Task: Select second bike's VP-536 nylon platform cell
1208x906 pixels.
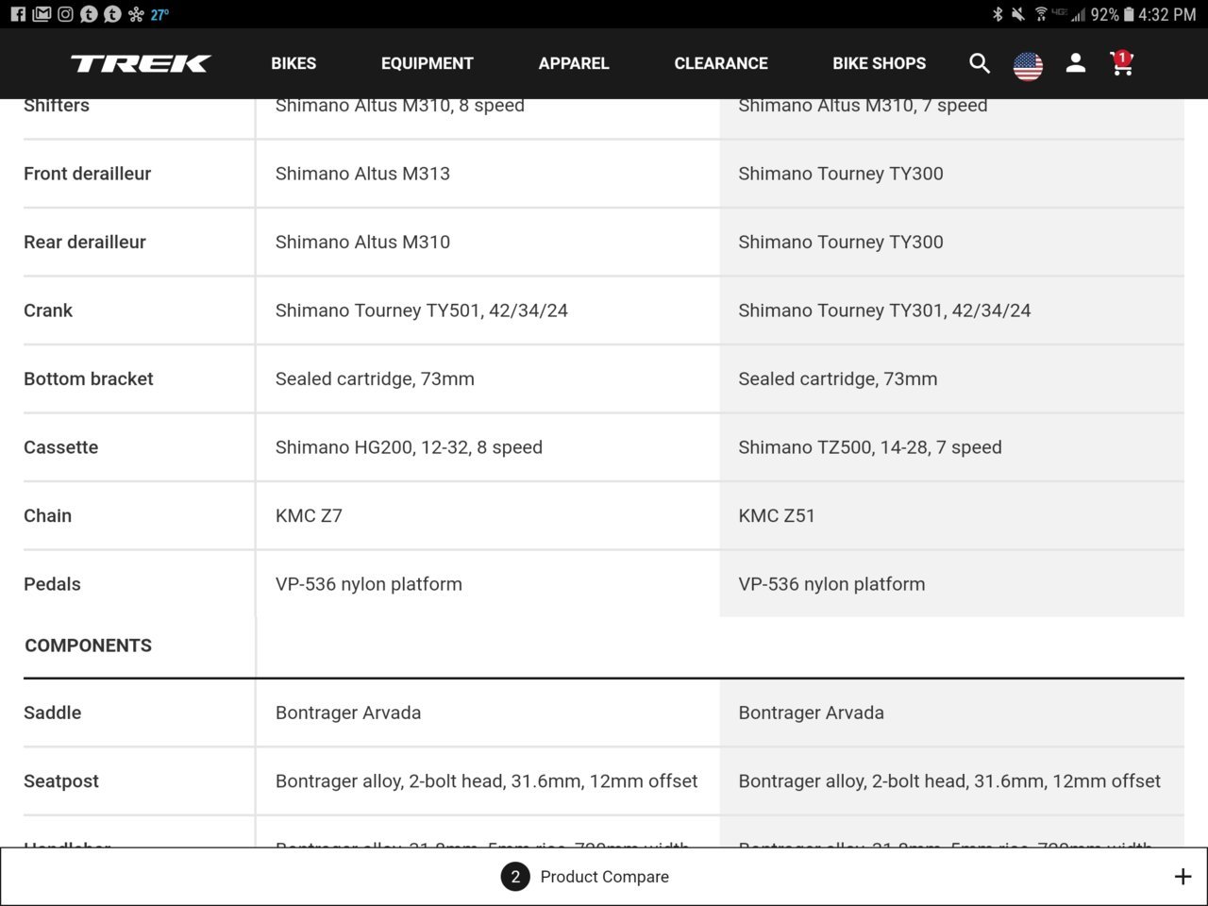Action: coord(951,584)
